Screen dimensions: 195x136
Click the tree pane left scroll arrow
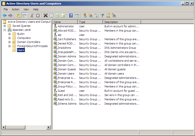(4, 127)
